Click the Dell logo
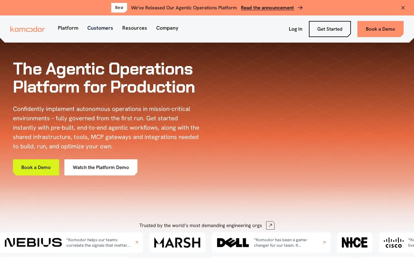414x258 pixels. coord(233,243)
